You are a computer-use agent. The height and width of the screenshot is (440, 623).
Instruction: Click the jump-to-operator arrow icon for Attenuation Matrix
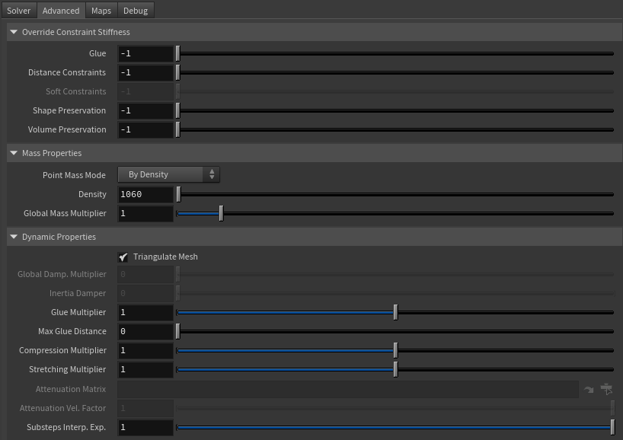pyautogui.click(x=589, y=388)
